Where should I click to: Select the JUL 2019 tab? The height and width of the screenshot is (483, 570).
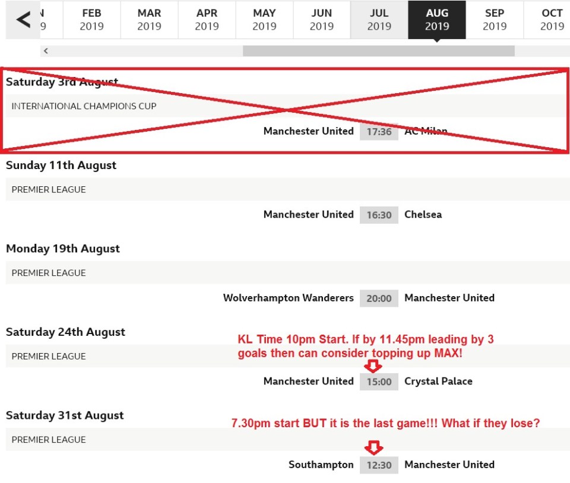tap(379, 20)
